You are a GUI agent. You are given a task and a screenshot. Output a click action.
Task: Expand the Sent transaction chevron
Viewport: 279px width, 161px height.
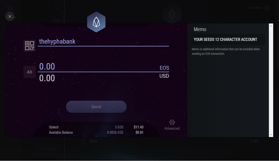tap(265, 141)
